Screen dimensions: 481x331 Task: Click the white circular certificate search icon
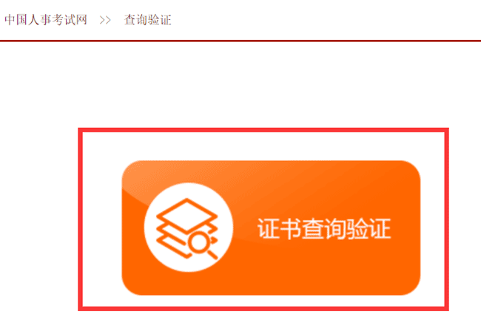(189, 228)
